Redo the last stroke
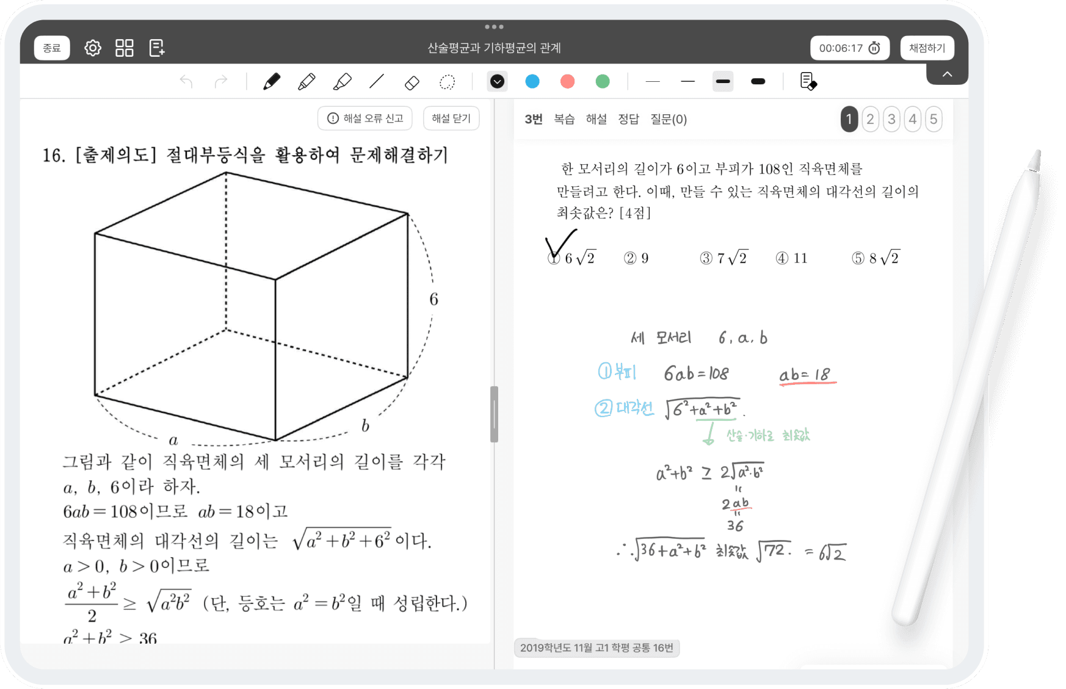Viewport: 1066px width, 689px height. click(221, 81)
